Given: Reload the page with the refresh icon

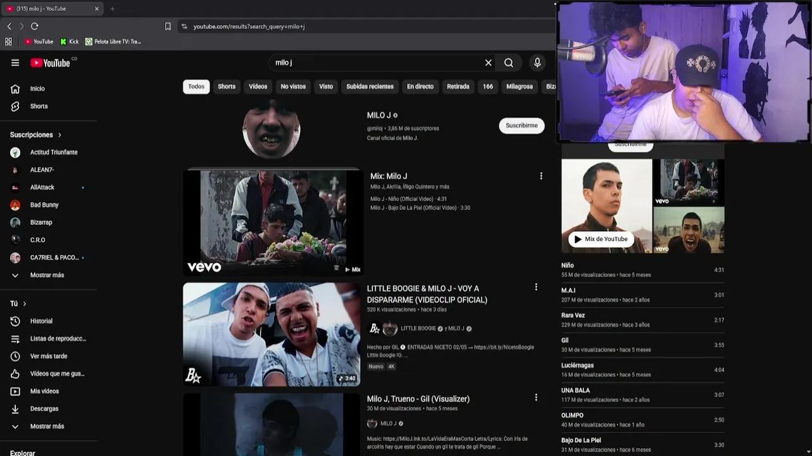Looking at the screenshot, I should (x=35, y=26).
